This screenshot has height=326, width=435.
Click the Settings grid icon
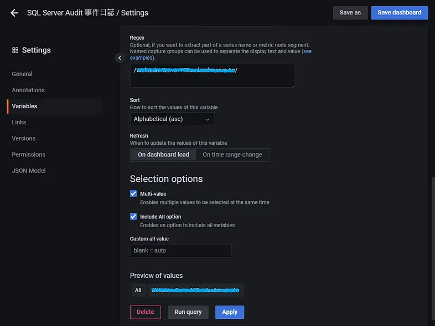click(x=15, y=50)
